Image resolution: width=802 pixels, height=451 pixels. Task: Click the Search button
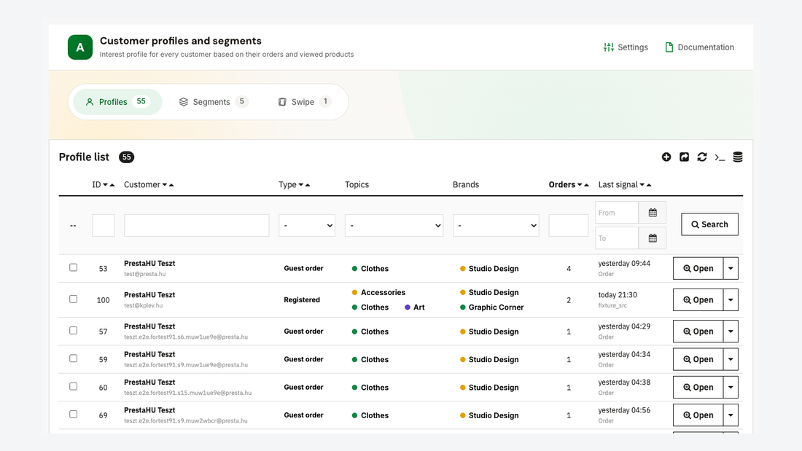pos(709,224)
